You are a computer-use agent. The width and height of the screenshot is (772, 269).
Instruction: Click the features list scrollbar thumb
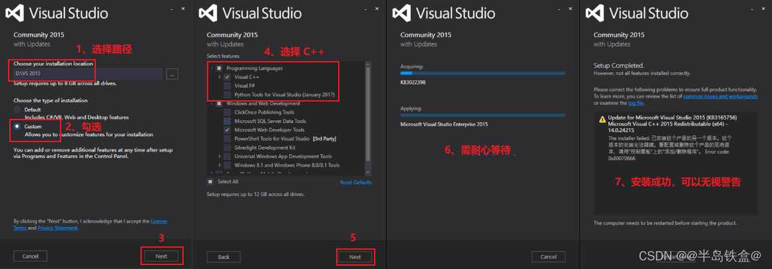tap(367, 113)
